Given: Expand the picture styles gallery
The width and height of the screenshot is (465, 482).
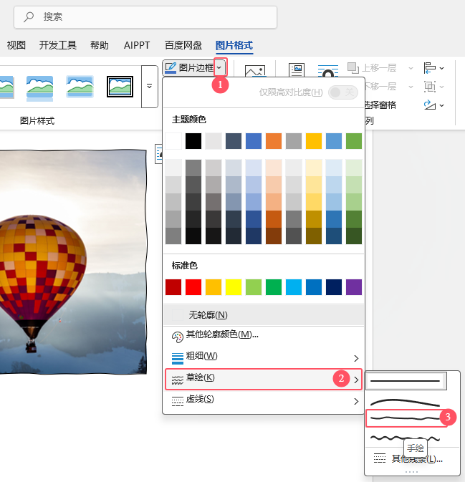Looking at the screenshot, I should [x=150, y=87].
